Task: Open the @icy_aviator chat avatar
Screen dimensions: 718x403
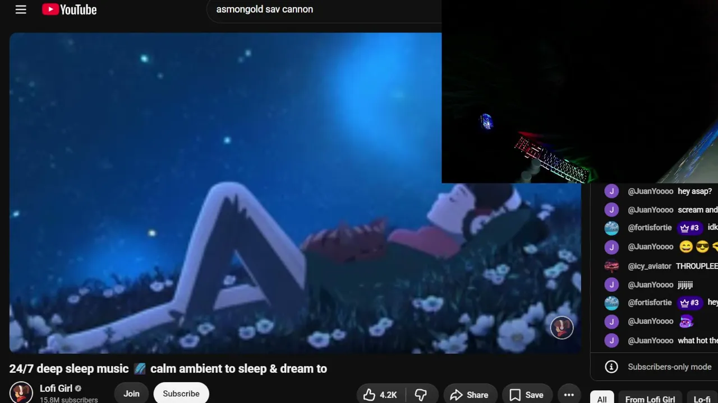Action: [611, 266]
